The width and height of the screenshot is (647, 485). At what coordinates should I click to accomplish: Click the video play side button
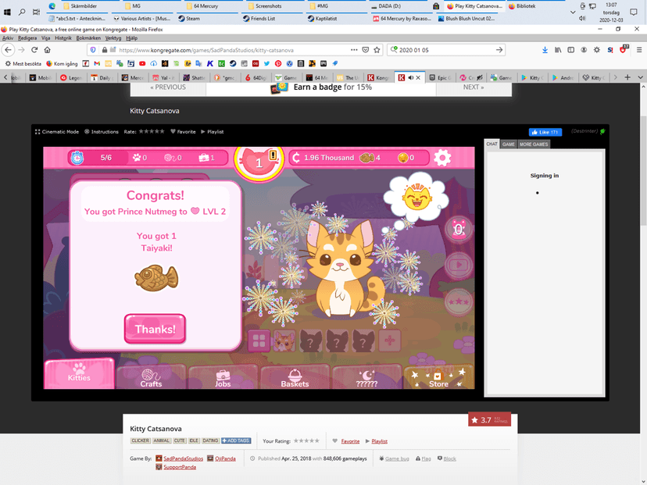tap(459, 265)
